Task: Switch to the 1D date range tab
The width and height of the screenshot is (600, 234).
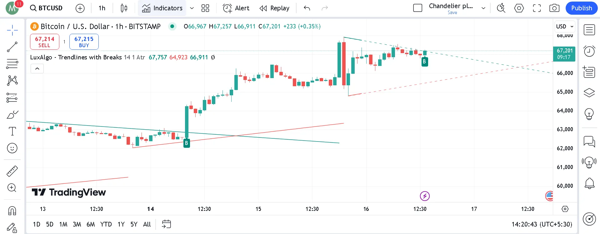Action: tap(37, 224)
